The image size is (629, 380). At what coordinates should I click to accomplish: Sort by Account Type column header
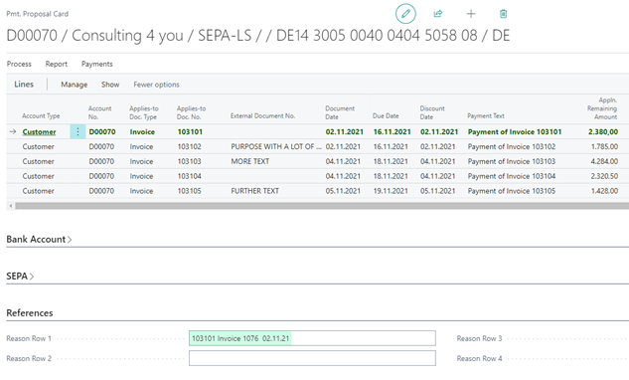click(x=41, y=115)
